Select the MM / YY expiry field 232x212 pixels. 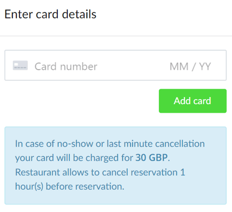point(190,66)
